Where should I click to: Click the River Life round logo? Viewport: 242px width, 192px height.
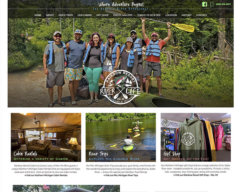(121, 87)
